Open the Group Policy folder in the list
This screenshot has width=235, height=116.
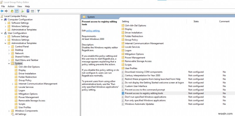pos(131,40)
